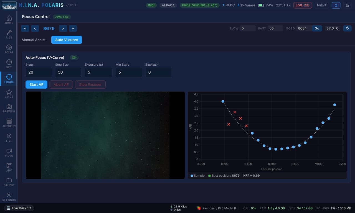Open the SETTINGS gear section
This screenshot has width=355, height=213.
[9, 197]
